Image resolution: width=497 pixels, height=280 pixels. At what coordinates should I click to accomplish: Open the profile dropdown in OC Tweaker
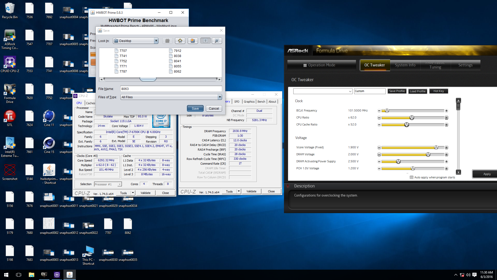click(x=350, y=91)
